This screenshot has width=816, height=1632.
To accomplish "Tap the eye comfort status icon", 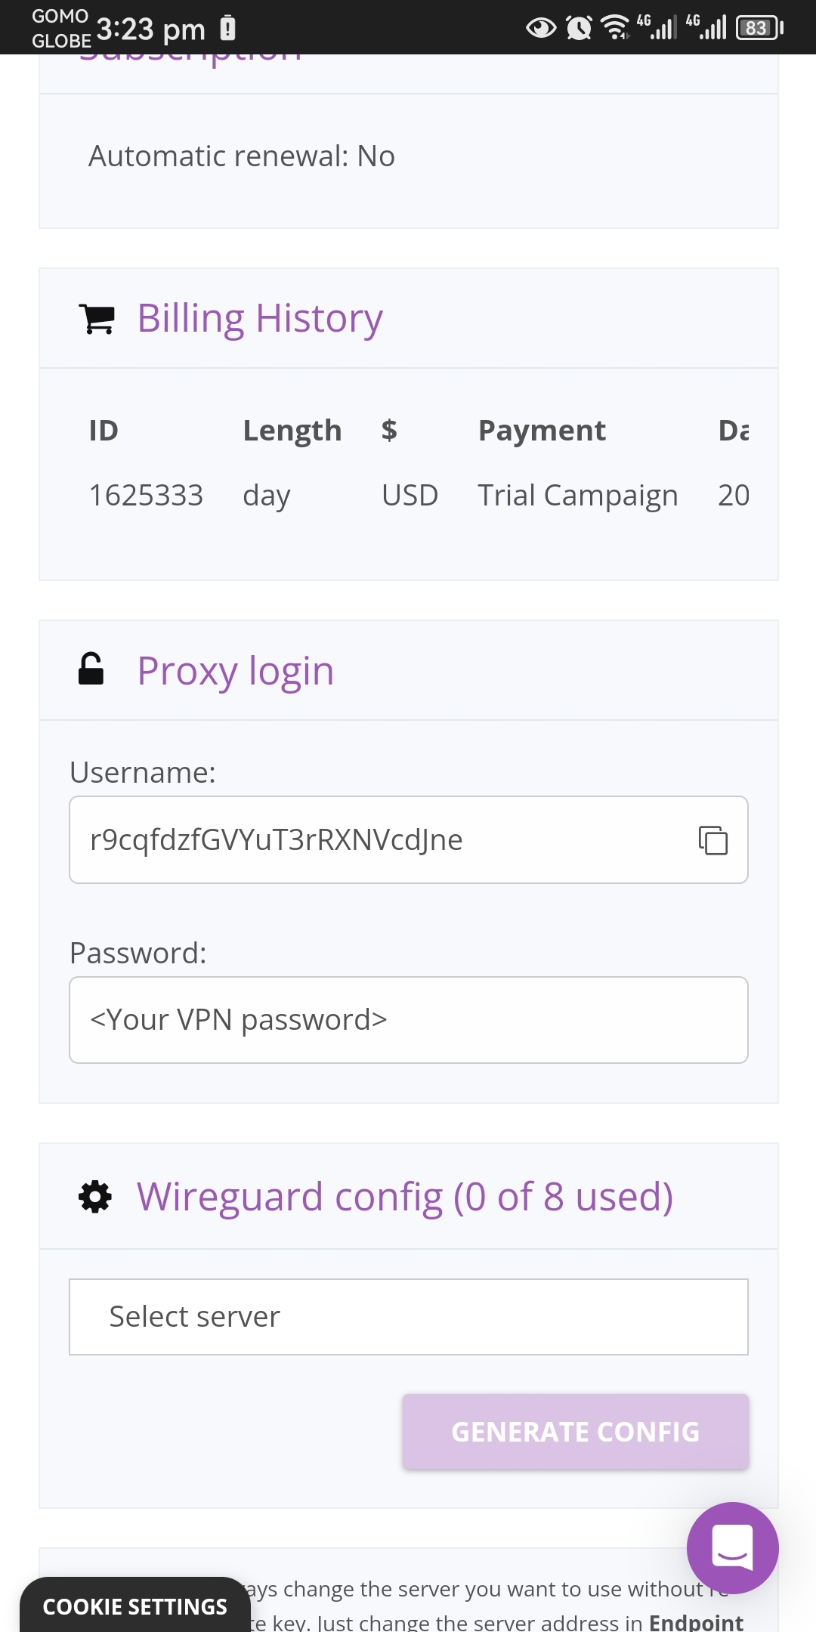I will click(540, 29).
